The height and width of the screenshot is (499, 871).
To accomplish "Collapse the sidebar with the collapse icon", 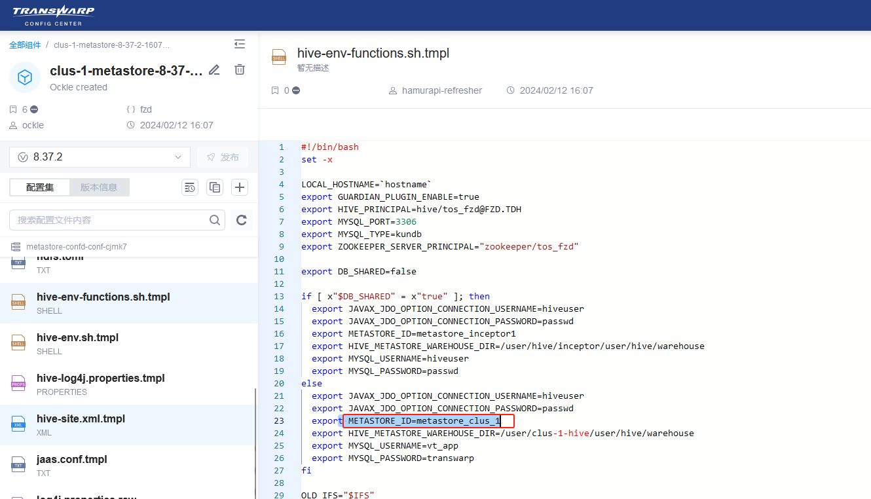I will 239,44.
